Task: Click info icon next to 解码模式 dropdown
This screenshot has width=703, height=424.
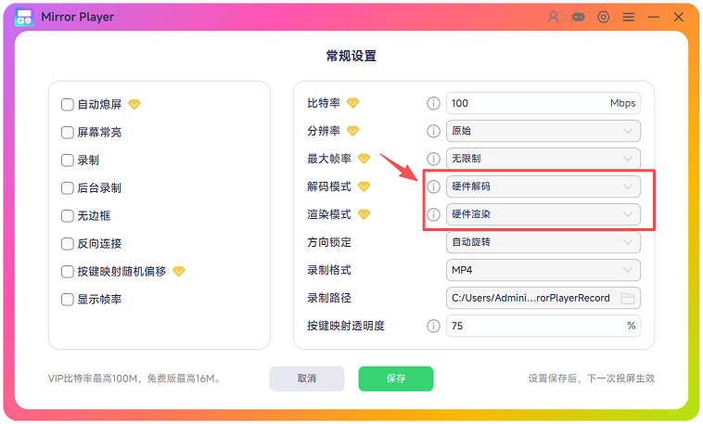Action: click(x=433, y=186)
